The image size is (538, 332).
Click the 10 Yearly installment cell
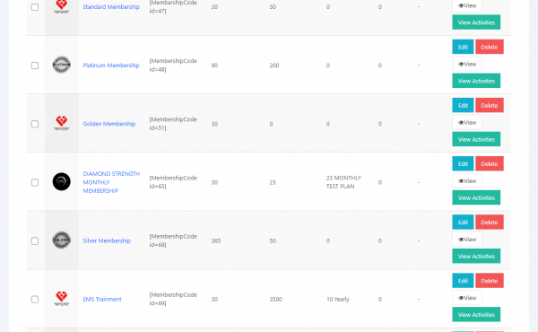[338, 299]
